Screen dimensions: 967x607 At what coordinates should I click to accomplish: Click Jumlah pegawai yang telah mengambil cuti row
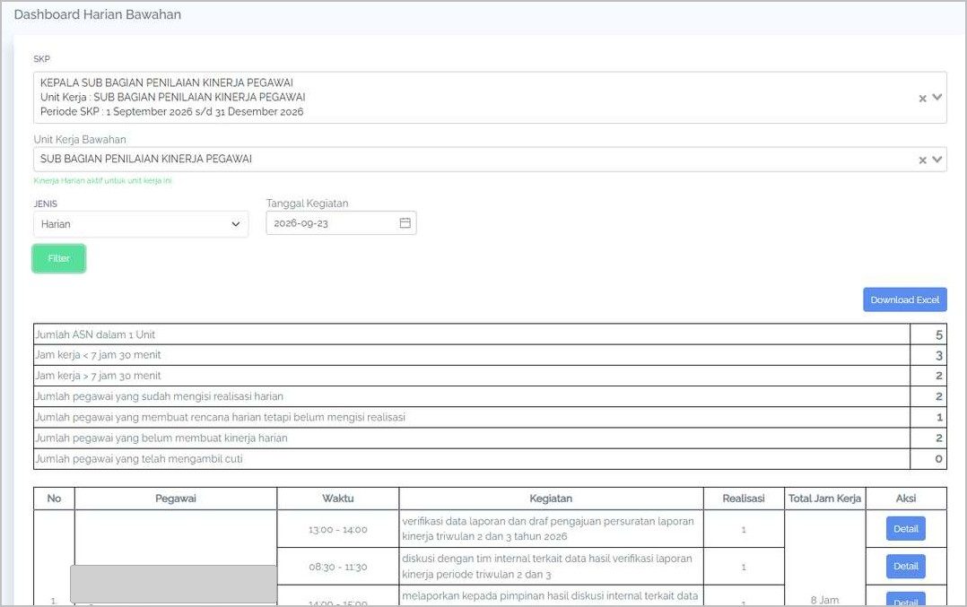click(491, 458)
